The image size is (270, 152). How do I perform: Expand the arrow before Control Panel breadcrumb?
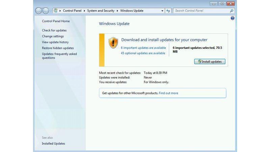[60, 11]
